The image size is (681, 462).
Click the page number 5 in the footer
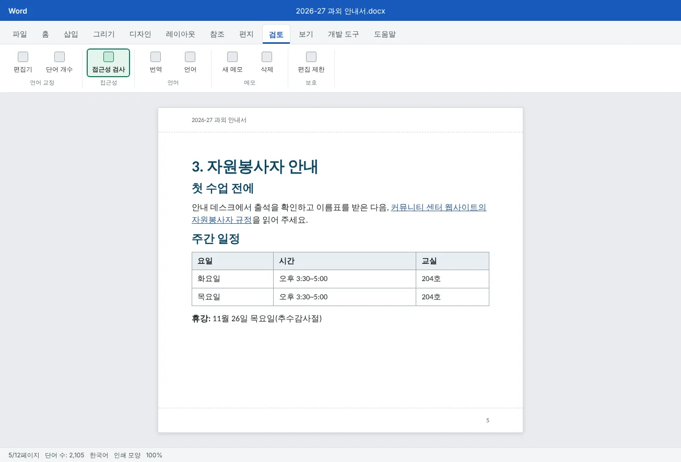tap(488, 420)
